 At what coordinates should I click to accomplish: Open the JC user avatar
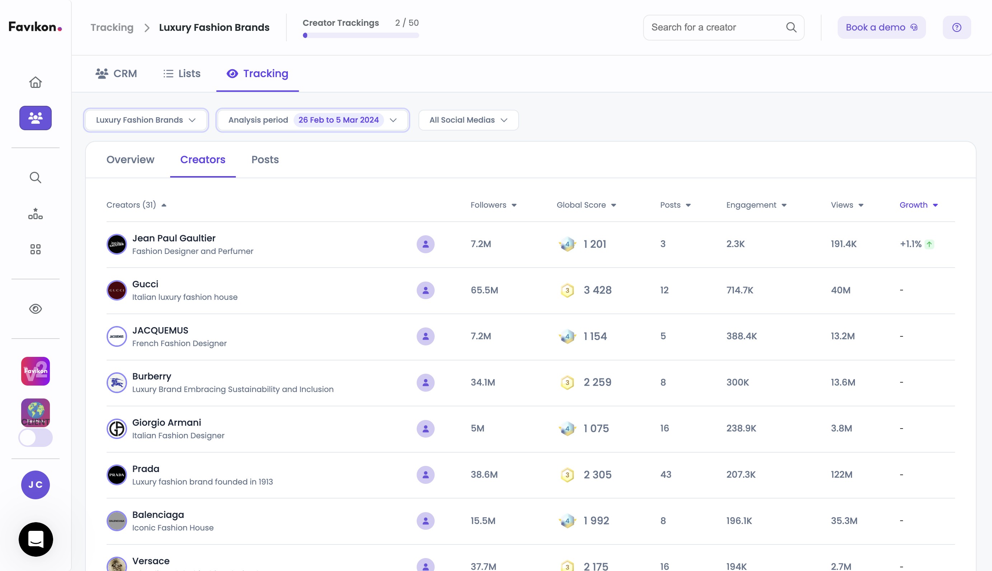coord(35,485)
